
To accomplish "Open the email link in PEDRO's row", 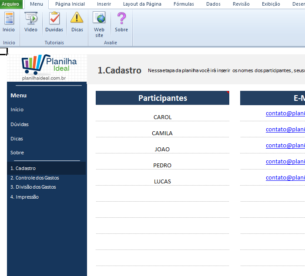I will (285, 162).
